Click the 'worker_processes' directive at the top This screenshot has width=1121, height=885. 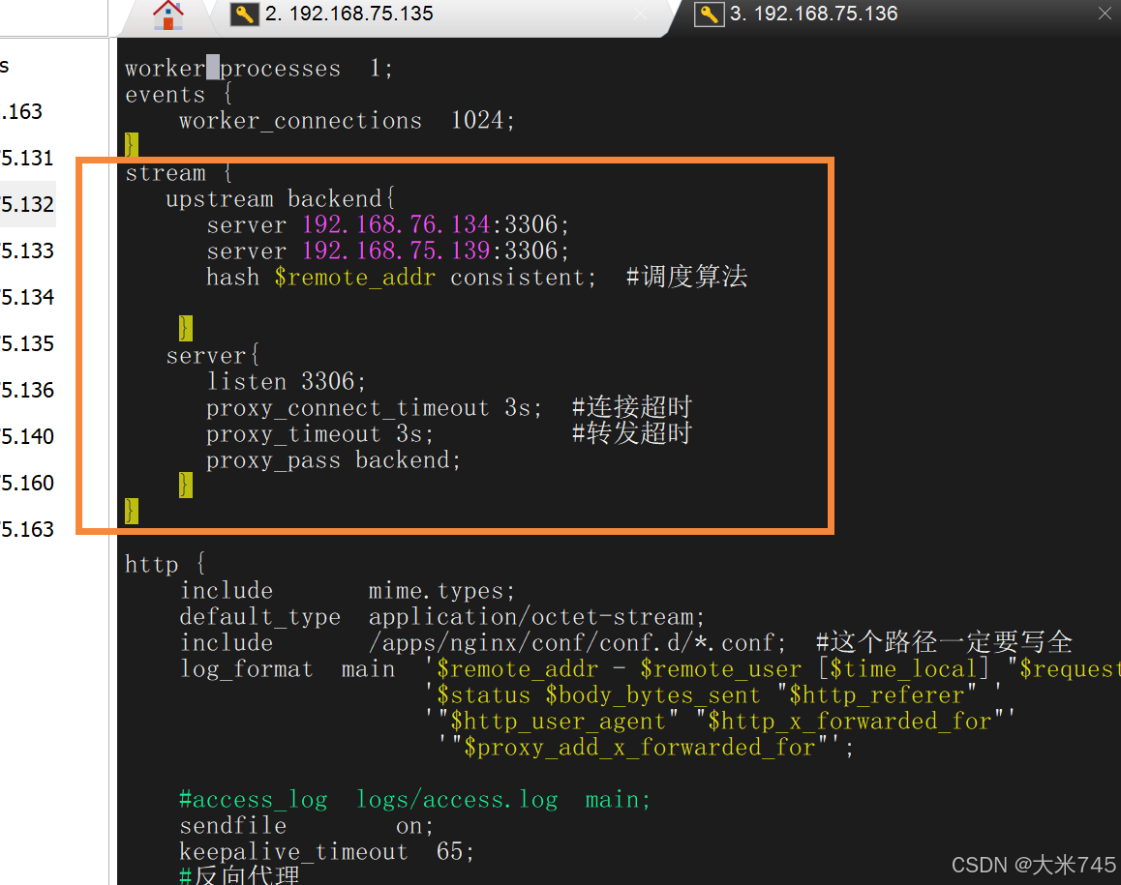(x=233, y=69)
